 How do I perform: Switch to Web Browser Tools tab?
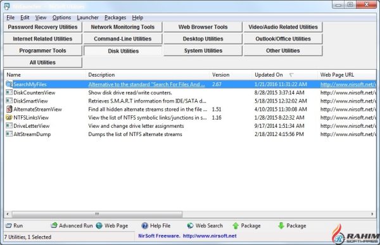(x=203, y=27)
